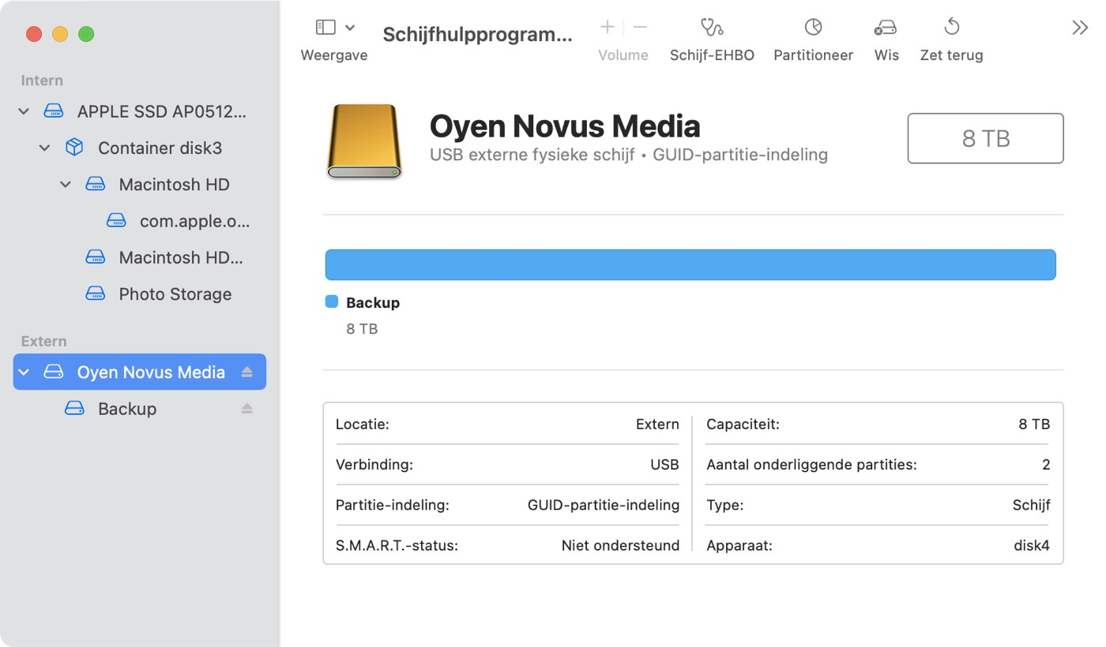
Task: Click the Schijfhulpprogramma window title
Action: 477,35
